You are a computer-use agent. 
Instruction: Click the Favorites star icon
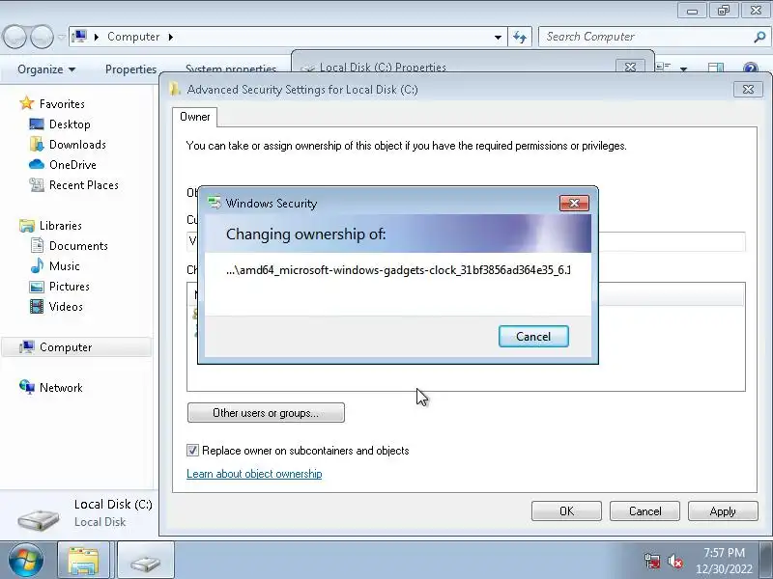(x=27, y=103)
